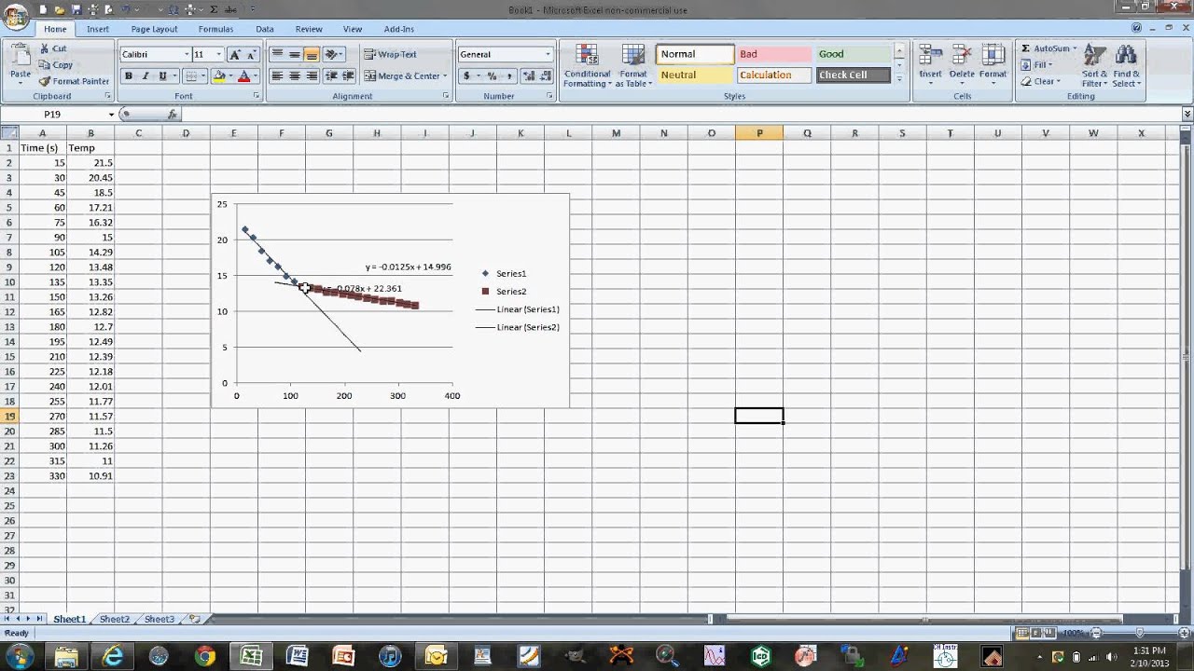
Task: Toggle Wrap Text for the cell
Action: click(x=390, y=54)
